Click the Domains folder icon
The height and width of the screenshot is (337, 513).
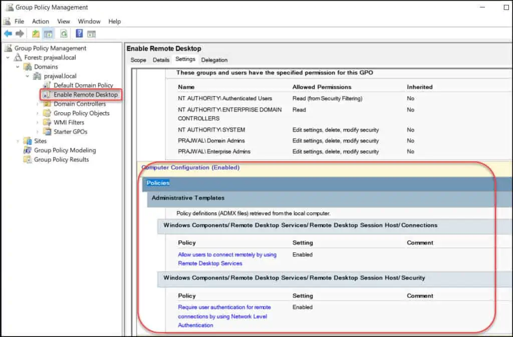(28, 67)
